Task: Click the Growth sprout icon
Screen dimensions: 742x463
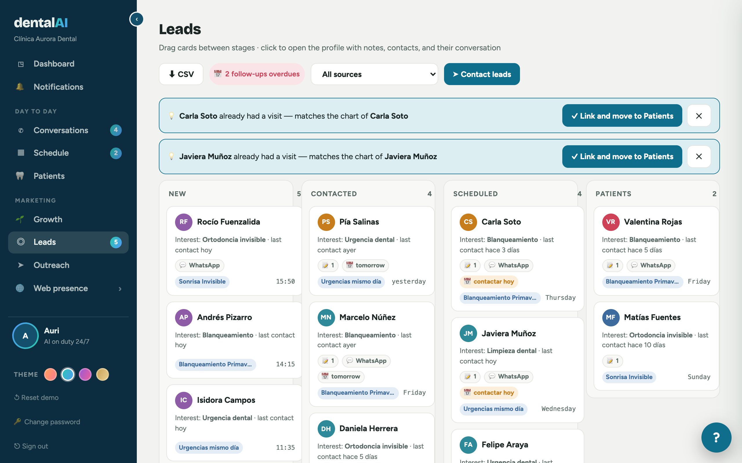Action: [x=20, y=220]
